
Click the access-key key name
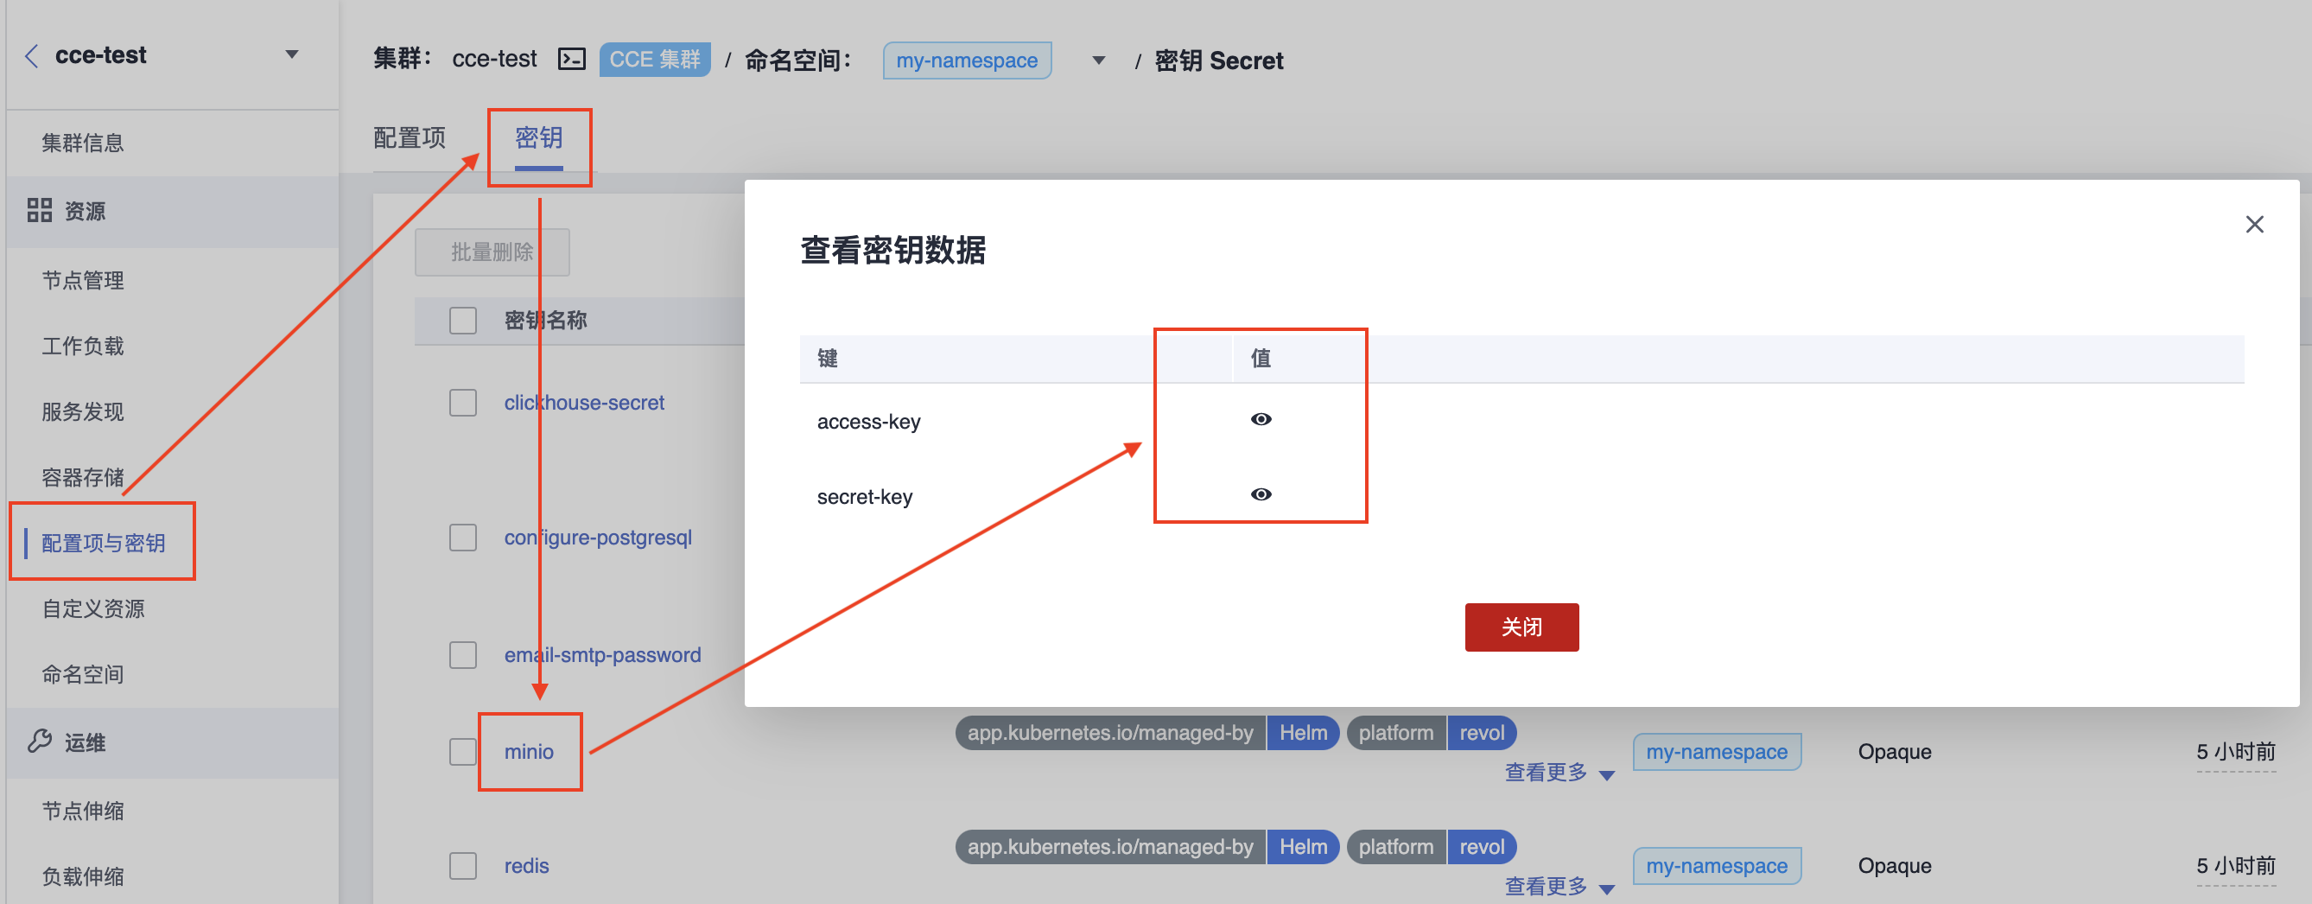869,422
